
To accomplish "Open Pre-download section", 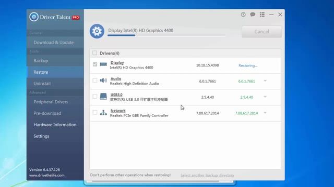I will click(55, 113).
